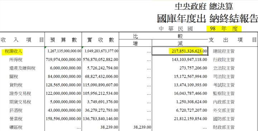Select highlighted decrease cell 217,851,326,623.00
This screenshot has height=131, width=258.
click(x=189, y=51)
